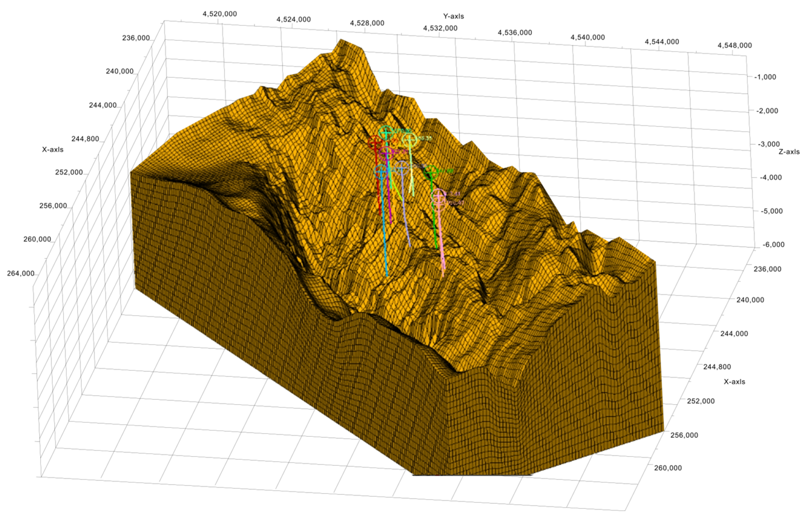
Task: Click the 4,532,000 Y-axis tick label
Action: pos(440,28)
